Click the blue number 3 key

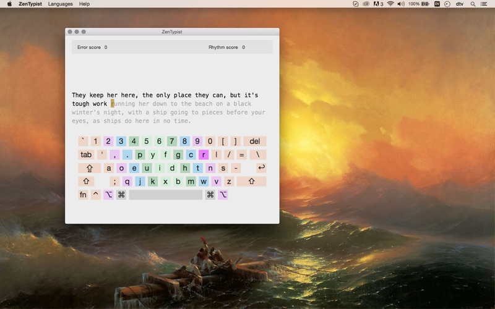(121, 141)
